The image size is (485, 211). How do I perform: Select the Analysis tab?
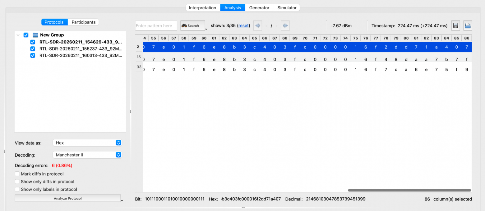pyautogui.click(x=233, y=8)
